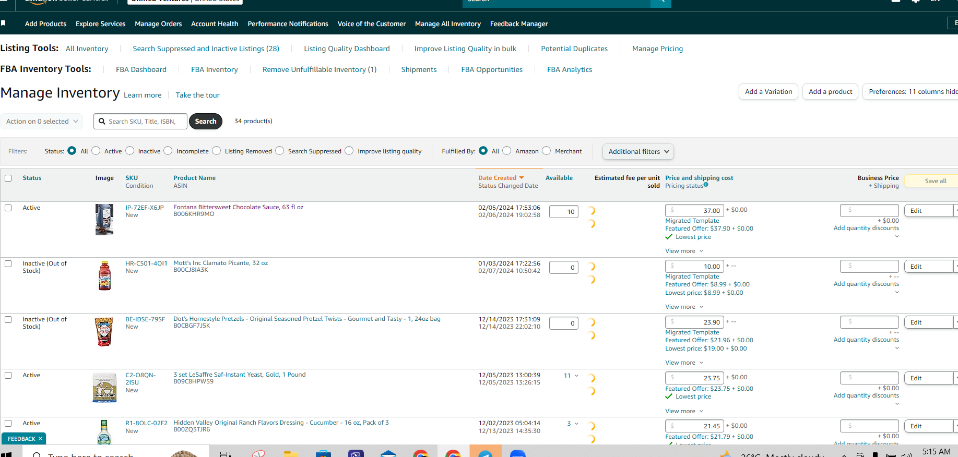Open the Feedback Manager menu

point(519,23)
